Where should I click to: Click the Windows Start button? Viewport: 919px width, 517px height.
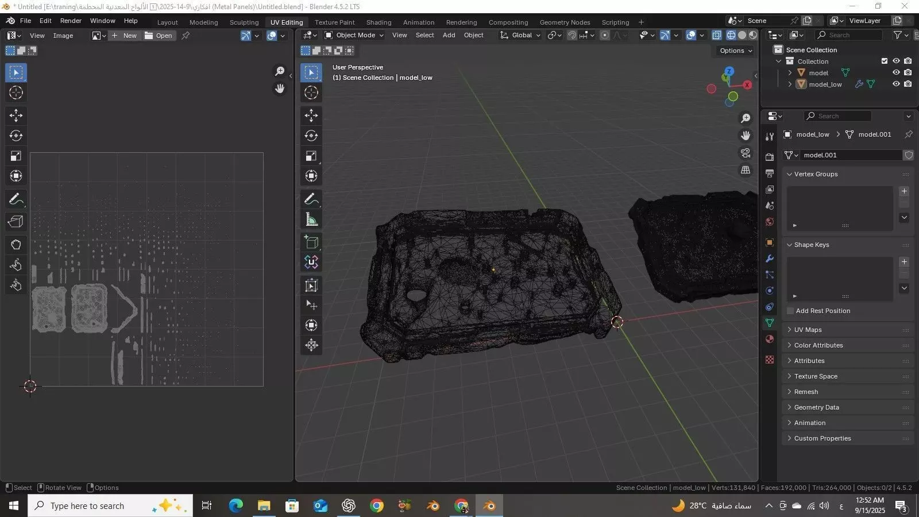point(14,506)
